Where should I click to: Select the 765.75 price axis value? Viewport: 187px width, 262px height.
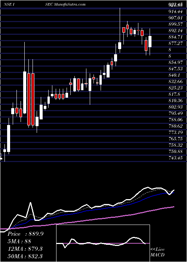tap(175, 139)
